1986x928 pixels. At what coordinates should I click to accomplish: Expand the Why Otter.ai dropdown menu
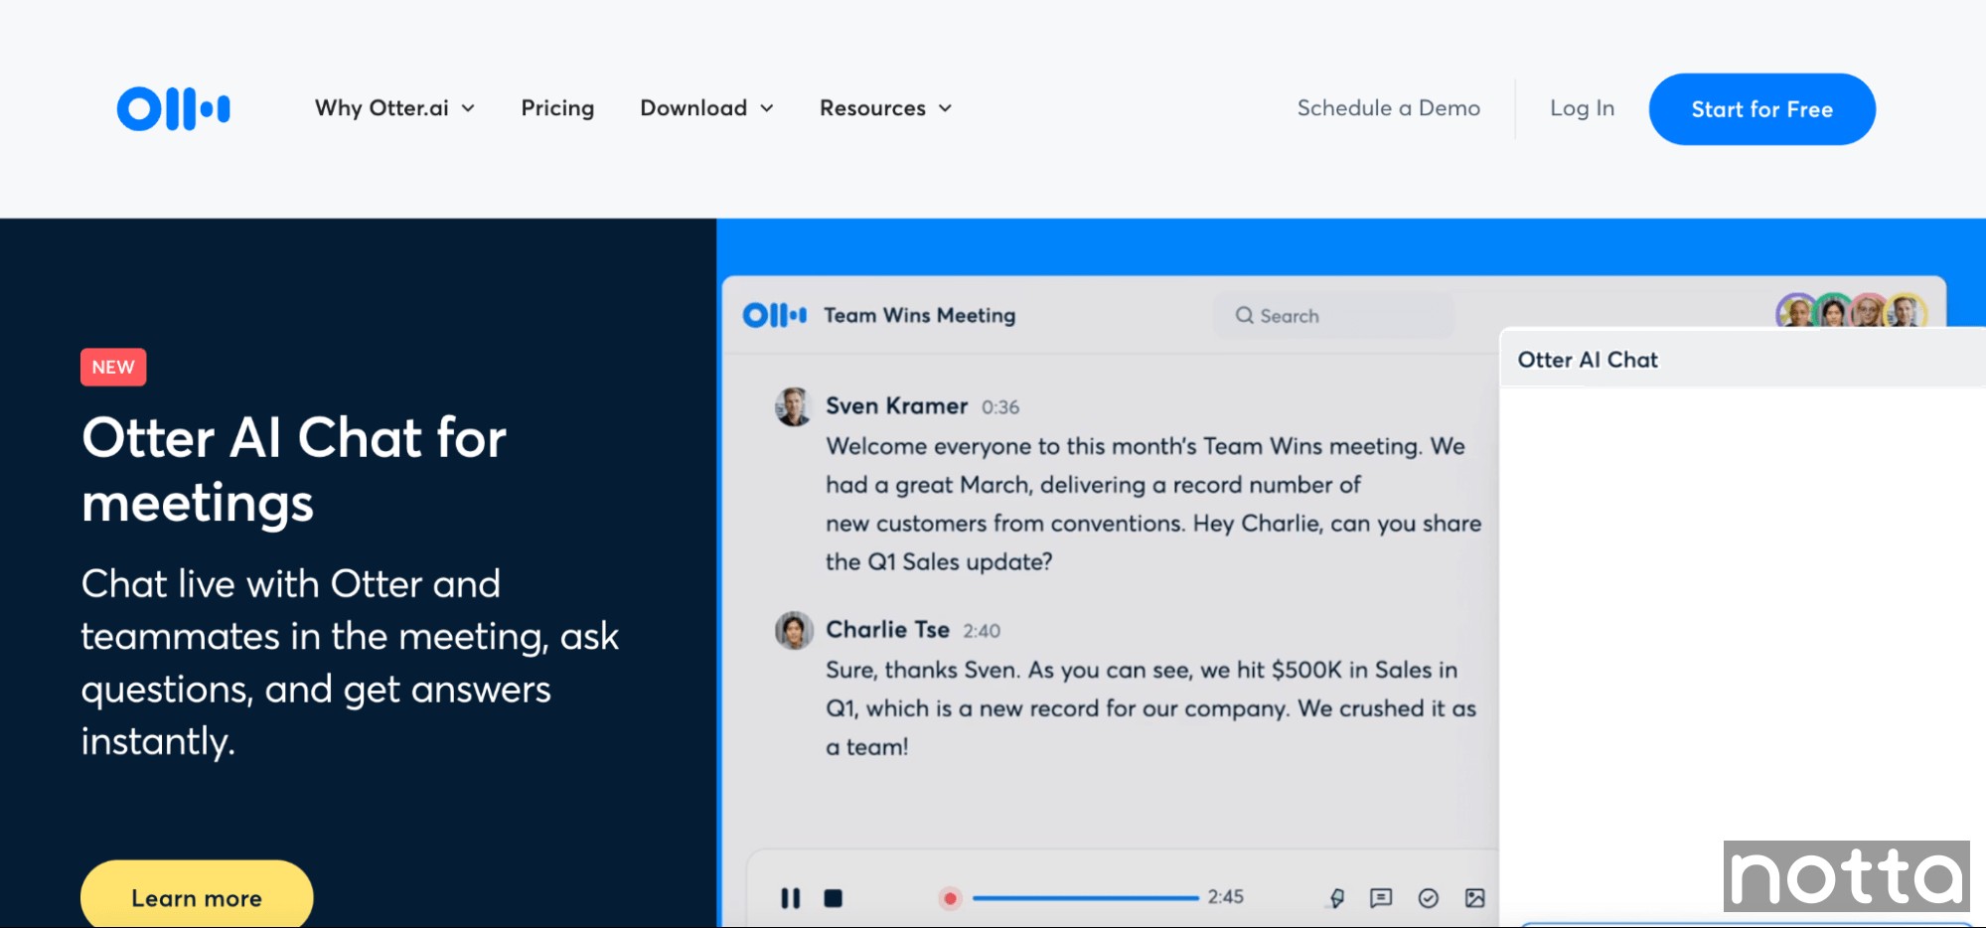point(394,108)
